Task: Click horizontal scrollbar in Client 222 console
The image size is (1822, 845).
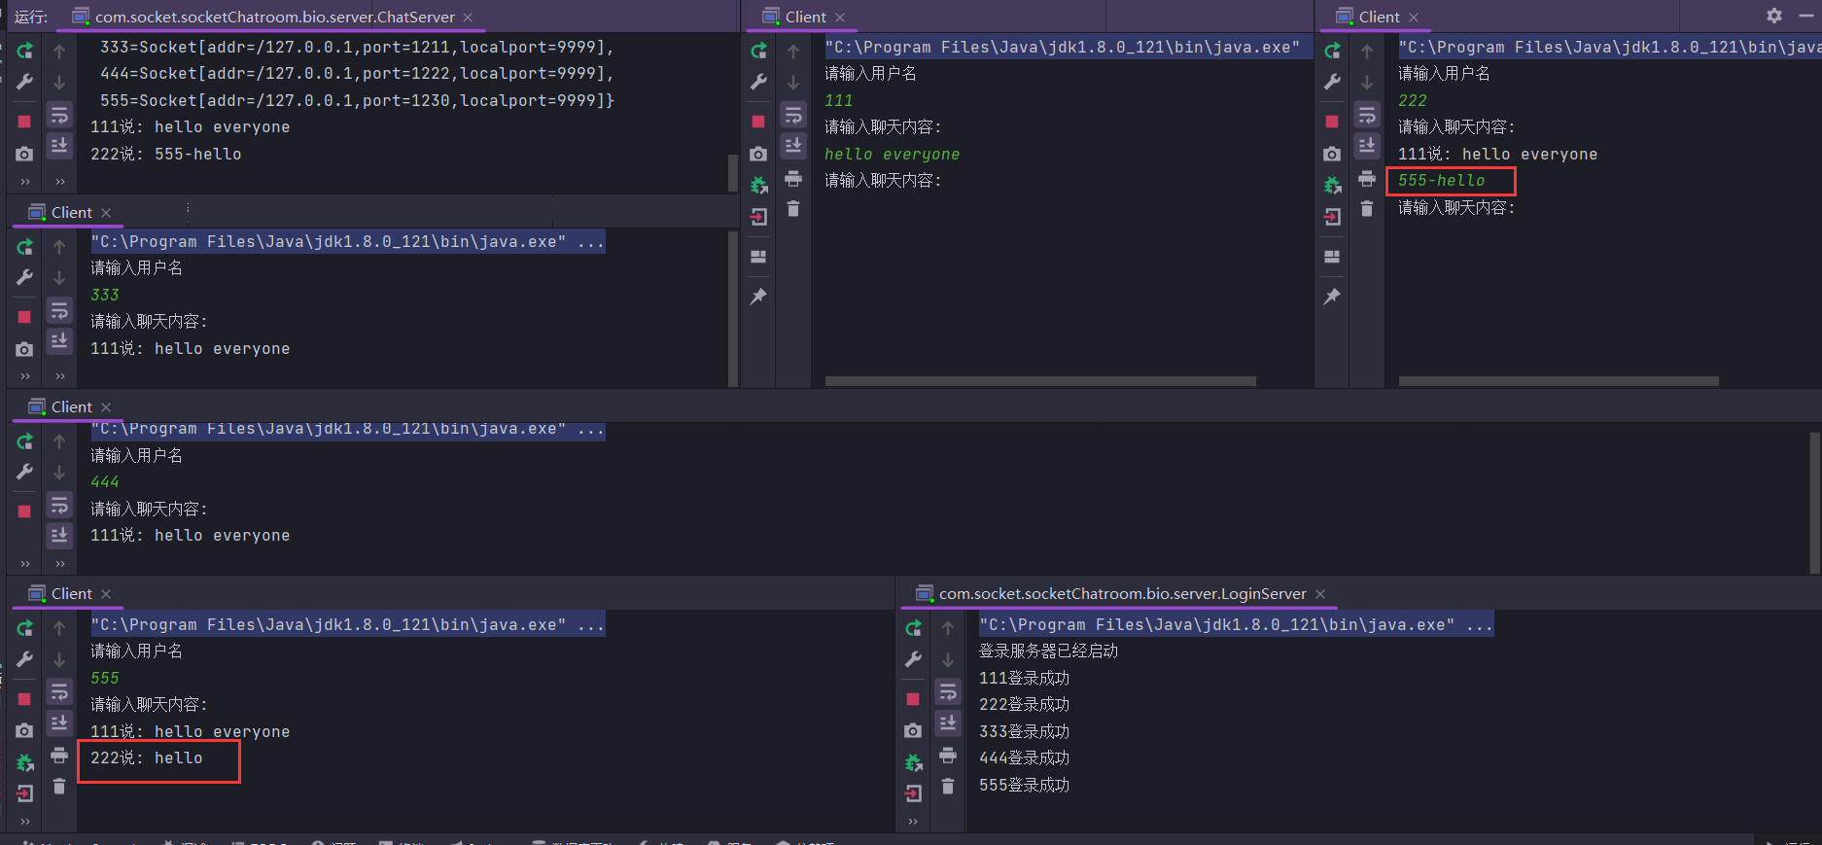Action: pos(1559,381)
